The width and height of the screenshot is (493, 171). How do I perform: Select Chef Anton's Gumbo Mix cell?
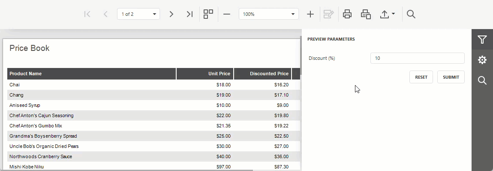91,126
